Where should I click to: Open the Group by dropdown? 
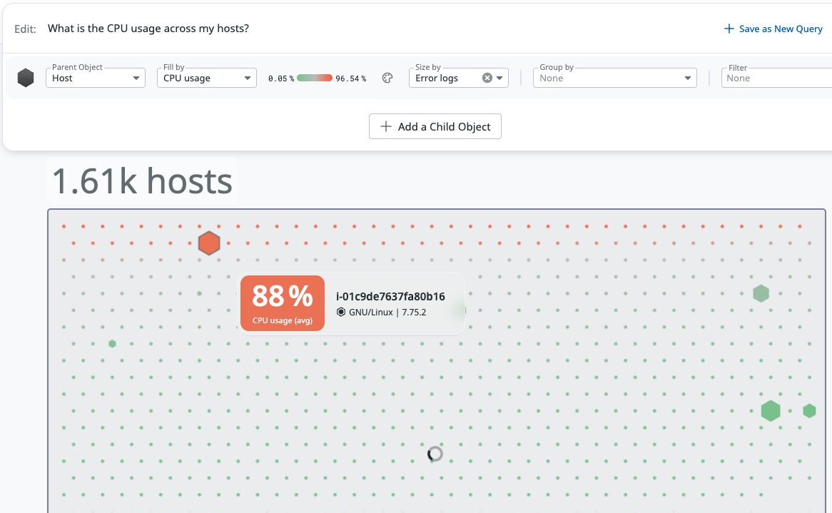[614, 78]
